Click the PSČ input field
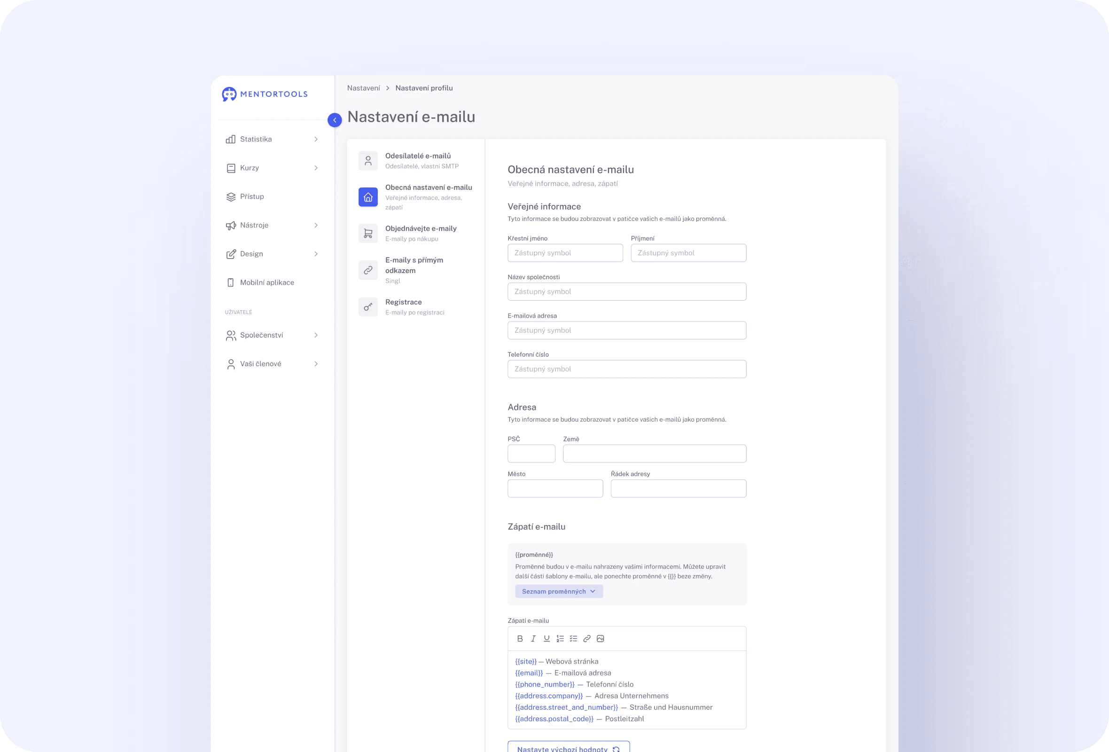1109x752 pixels. click(x=531, y=453)
